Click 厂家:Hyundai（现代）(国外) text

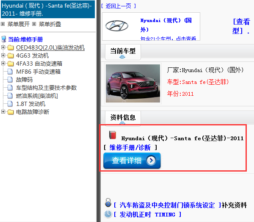click(205, 70)
